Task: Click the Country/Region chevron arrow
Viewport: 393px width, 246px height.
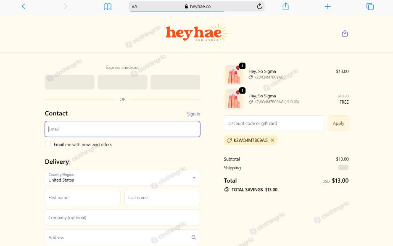Action: click(194, 178)
